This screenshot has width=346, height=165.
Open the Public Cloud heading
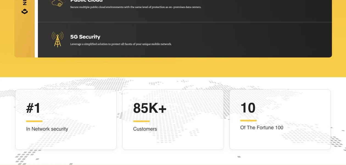86,1
